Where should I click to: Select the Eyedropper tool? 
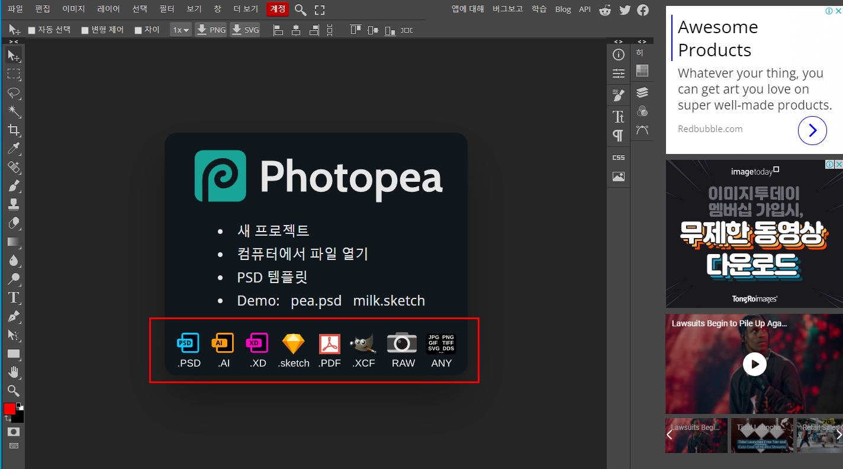(13, 149)
